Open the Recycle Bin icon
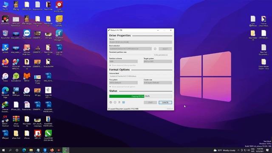Image resolution: width=272 pixels, height=153 pixels. click(x=5, y=34)
